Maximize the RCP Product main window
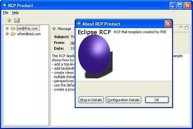Image resolution: width=193 pixels, height=129 pixels. coord(180,5)
